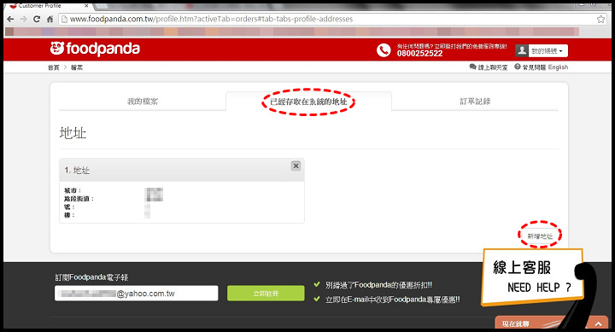Click the phone icon in the header

coord(384,50)
